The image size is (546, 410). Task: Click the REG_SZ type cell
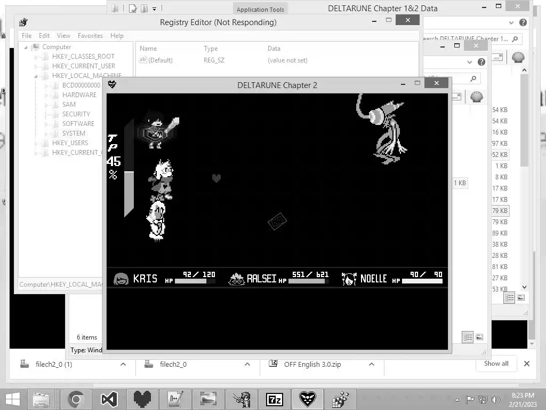coord(214,60)
